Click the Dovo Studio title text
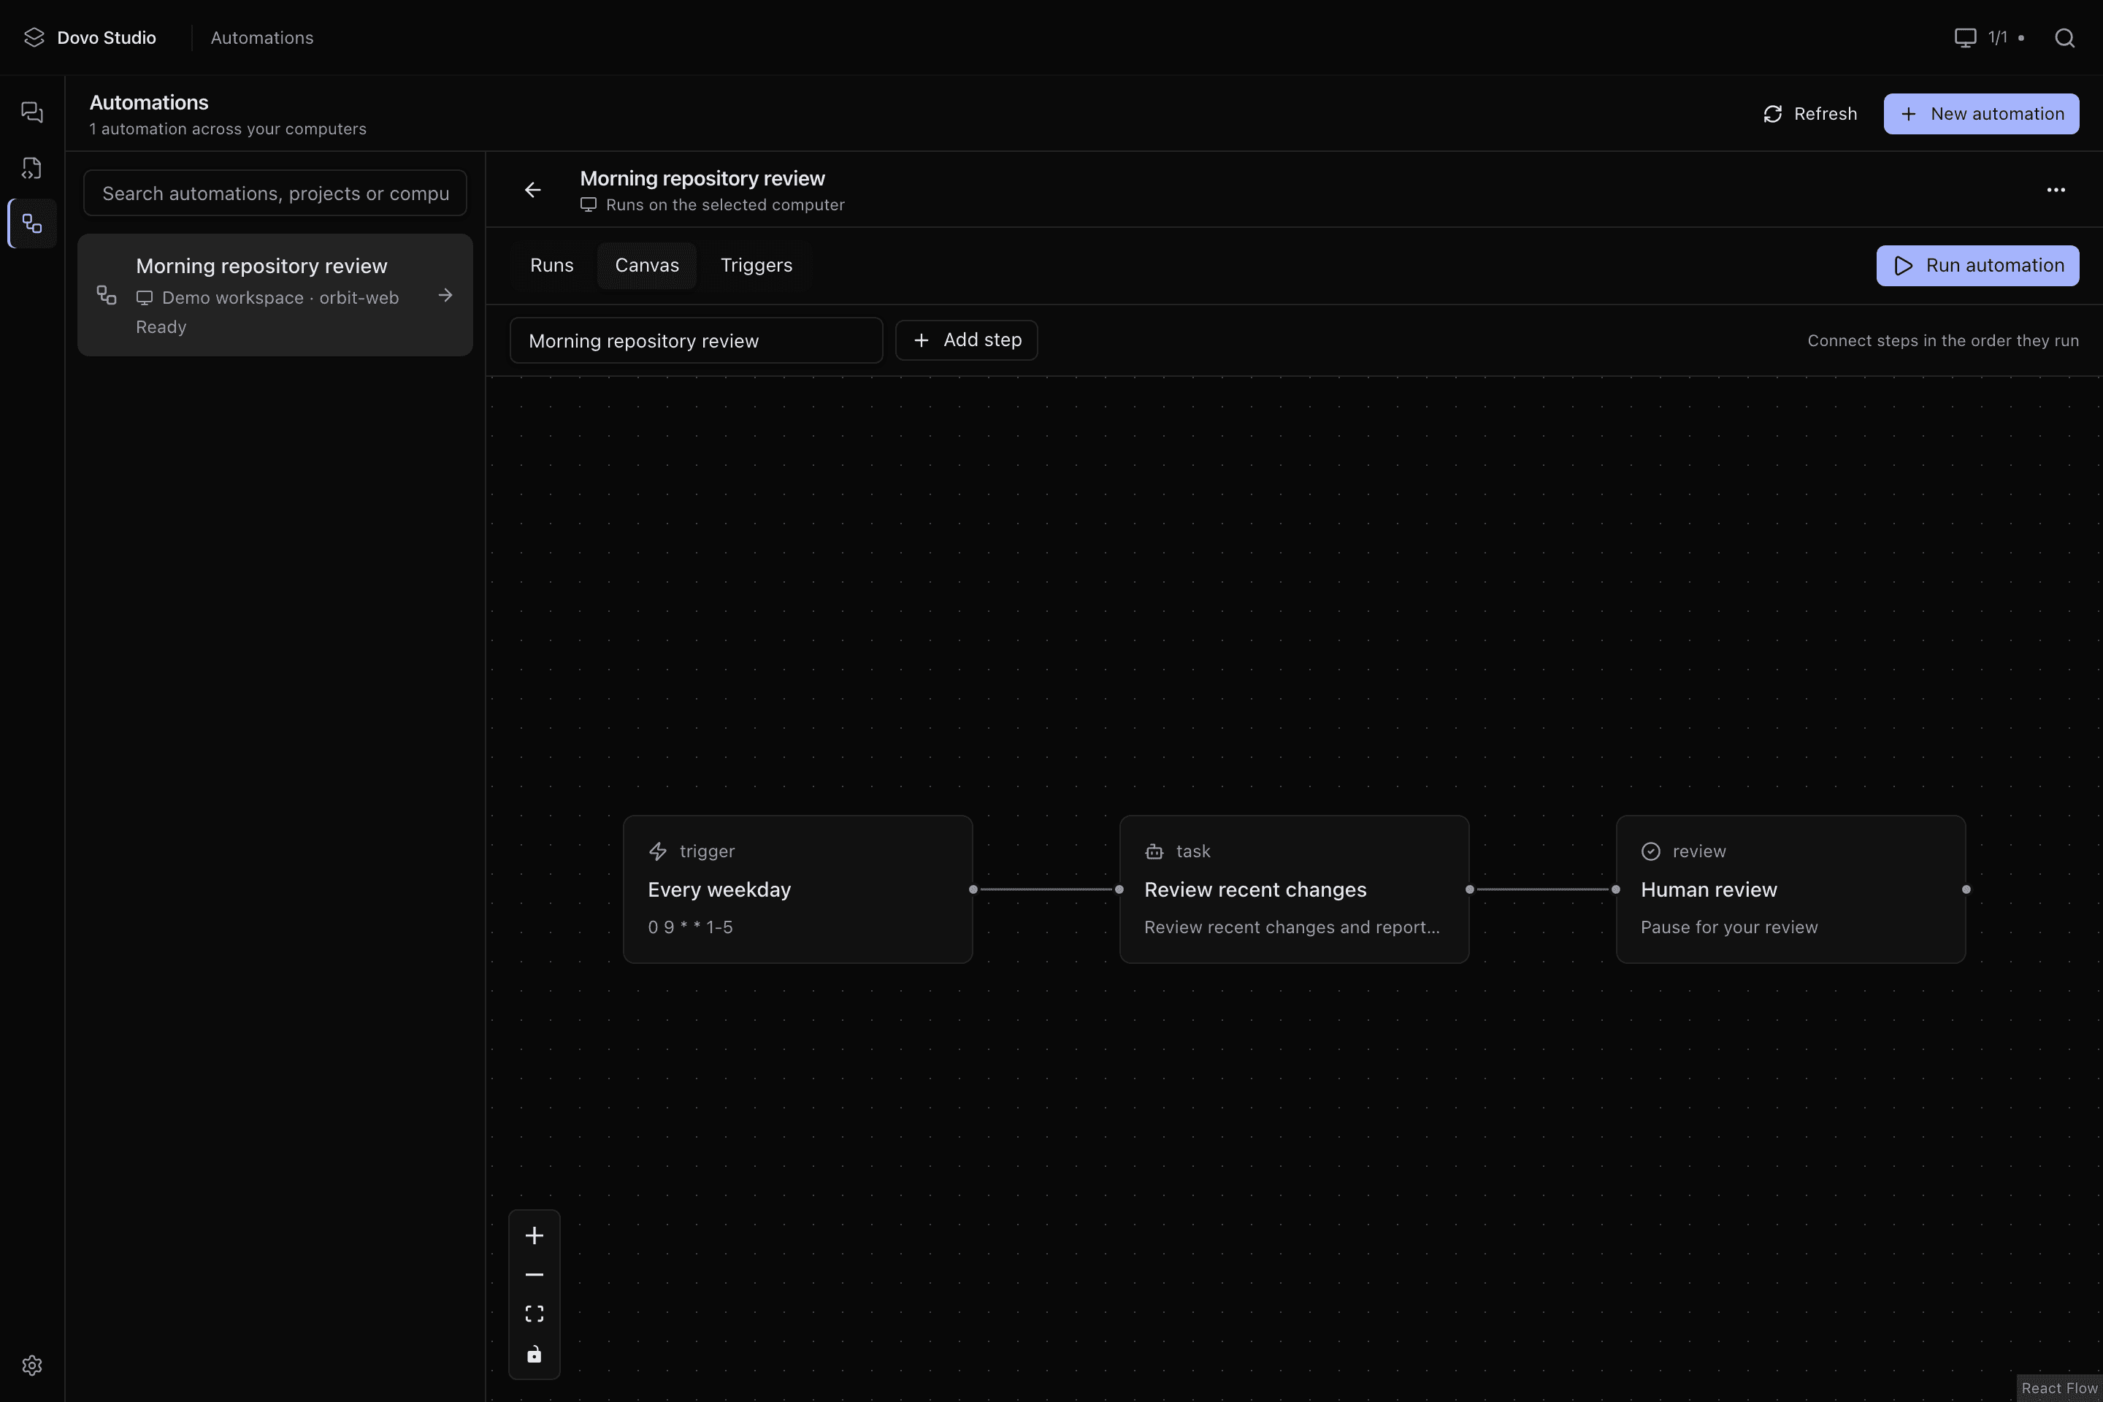Image resolution: width=2103 pixels, height=1402 pixels. tap(107, 37)
